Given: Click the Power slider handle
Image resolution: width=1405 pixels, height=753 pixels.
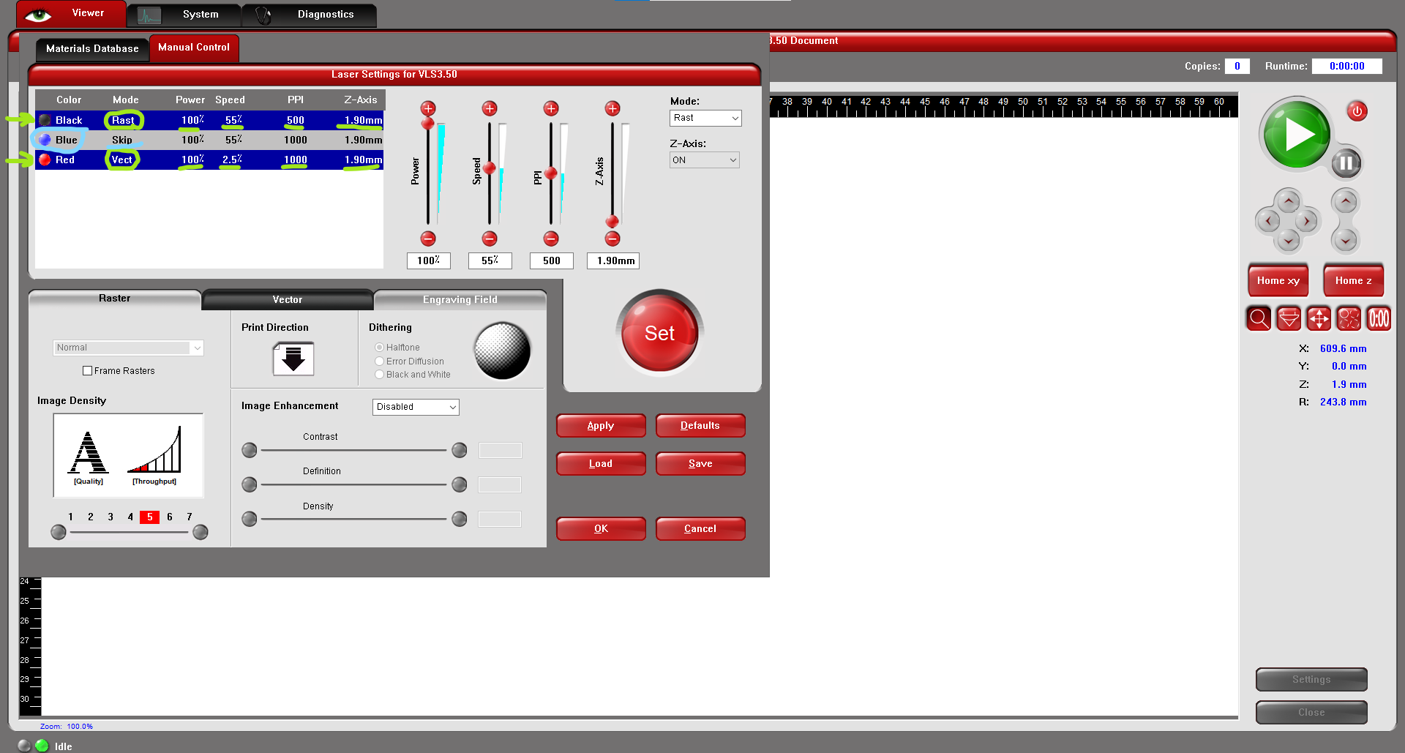Looking at the screenshot, I should coord(428,124).
